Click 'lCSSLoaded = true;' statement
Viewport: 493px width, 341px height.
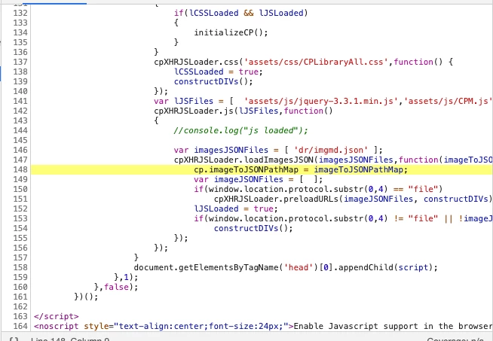coord(218,72)
